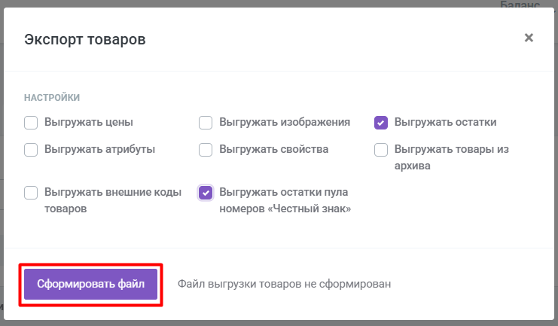The width and height of the screenshot is (558, 326).
Task: Enable the Выгружать изображения checkbox
Action: tap(206, 123)
